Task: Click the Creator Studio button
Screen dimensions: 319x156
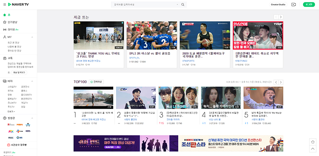Action: tap(278, 4)
